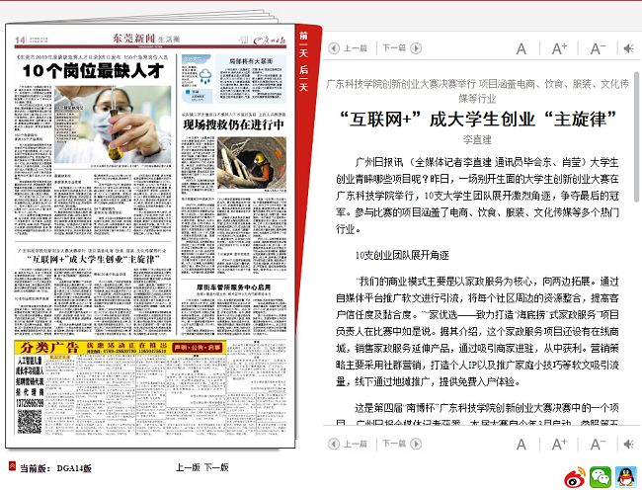Screen dimensions: 642x492
Task: Click the subheading 10支创业团队展开角逐
Action: (402, 255)
